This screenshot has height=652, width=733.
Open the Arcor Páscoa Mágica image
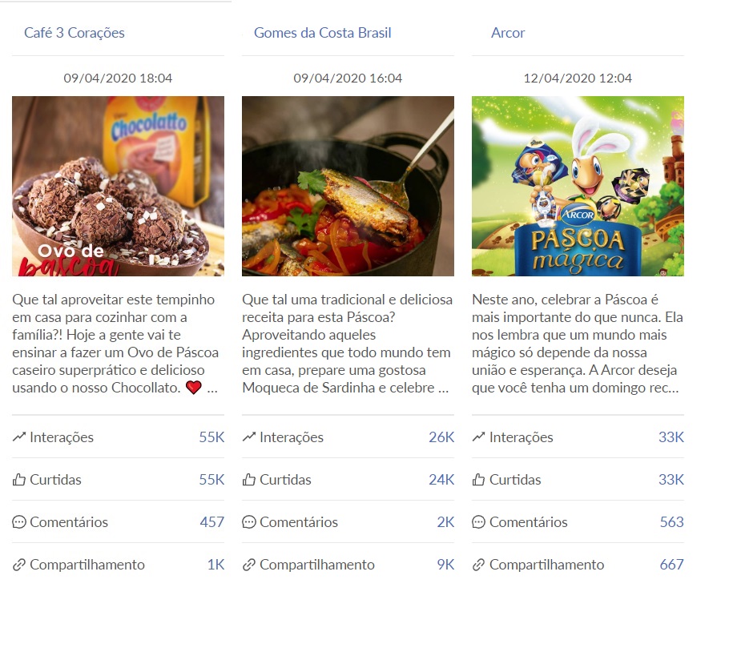pos(578,186)
